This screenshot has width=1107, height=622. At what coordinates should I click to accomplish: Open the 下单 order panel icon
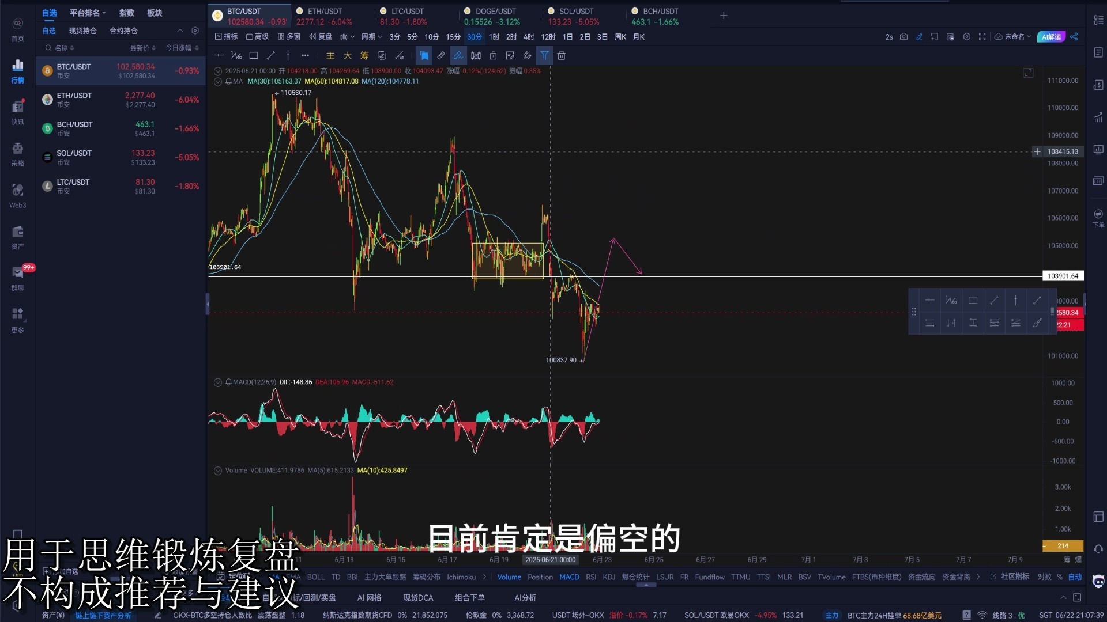click(1098, 218)
